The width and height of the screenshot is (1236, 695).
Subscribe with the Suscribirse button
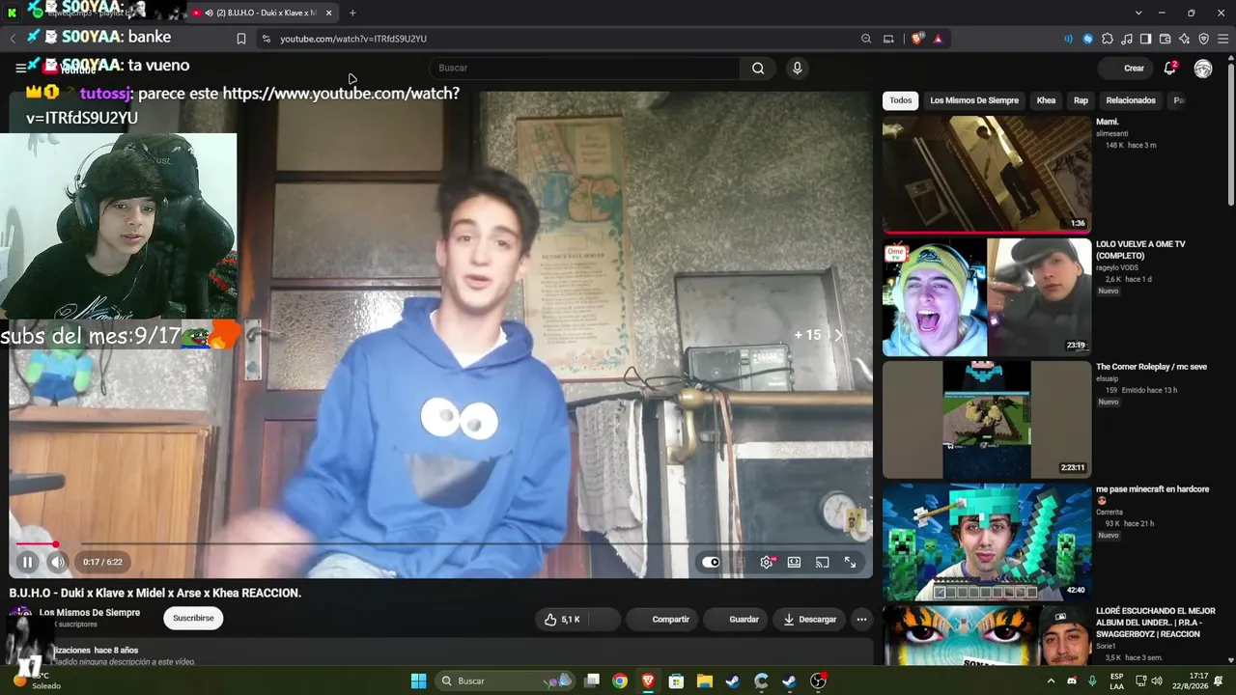tap(193, 618)
